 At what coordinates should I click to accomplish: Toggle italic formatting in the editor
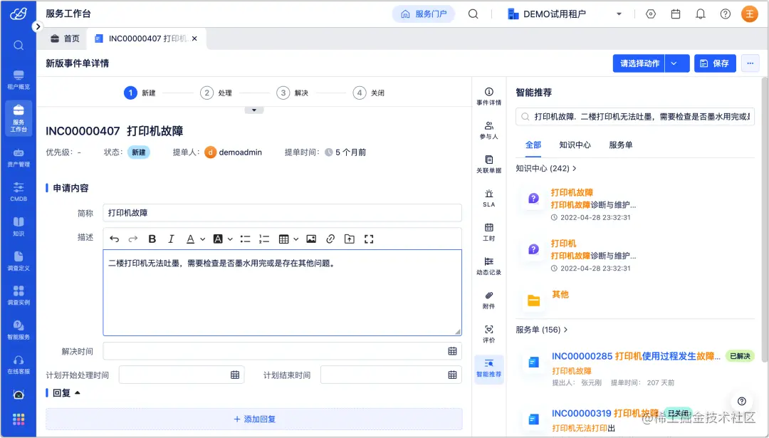tap(169, 239)
